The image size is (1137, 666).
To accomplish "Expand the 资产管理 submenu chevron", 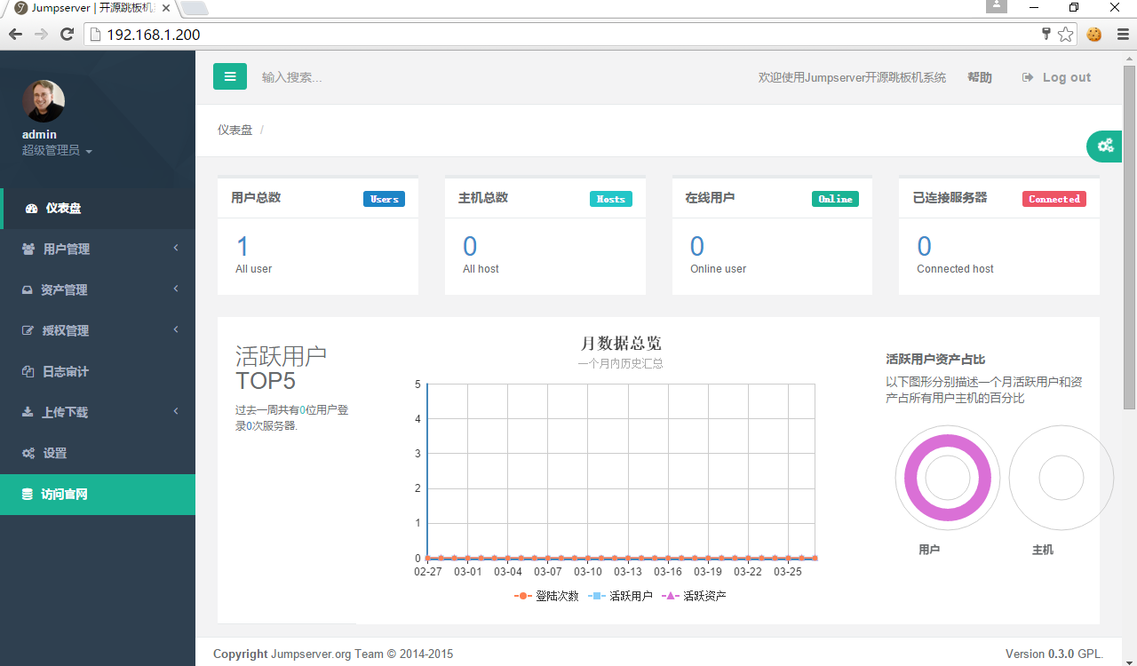I will pyautogui.click(x=176, y=289).
